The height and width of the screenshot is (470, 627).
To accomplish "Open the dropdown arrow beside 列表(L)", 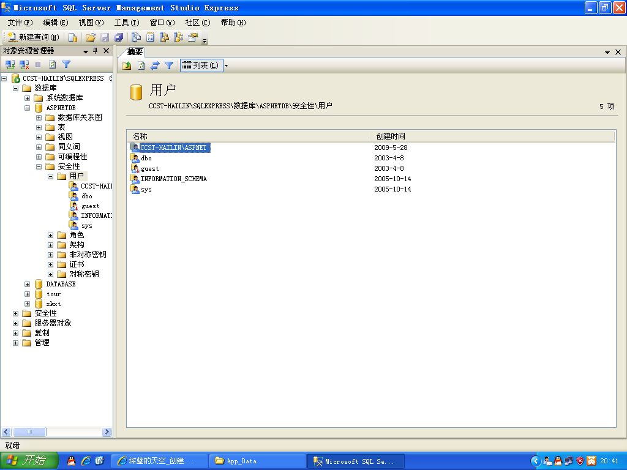I will pos(226,65).
